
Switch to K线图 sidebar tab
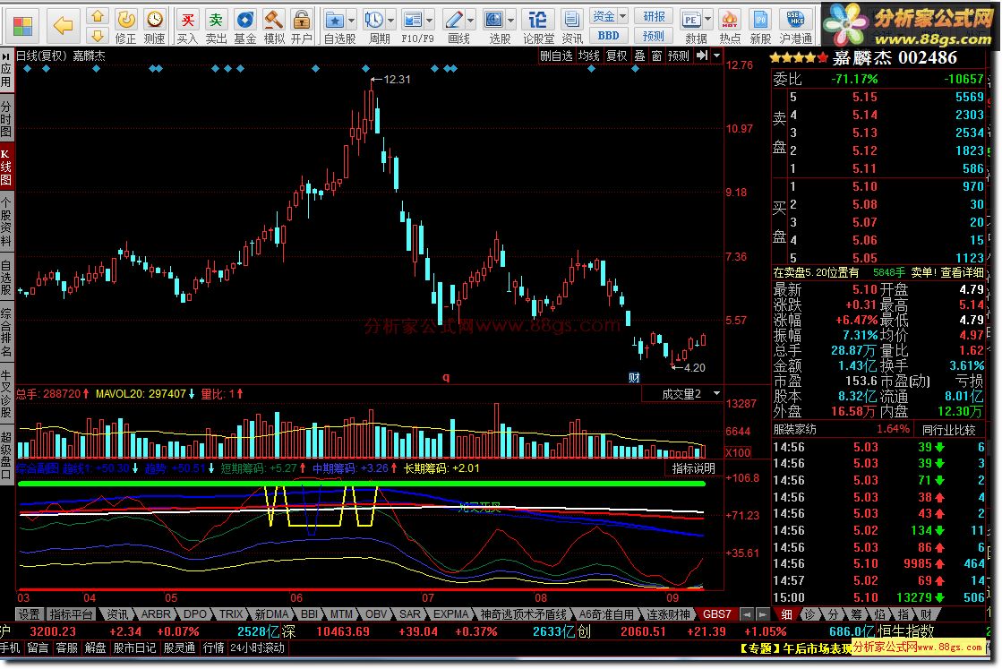click(x=6, y=167)
